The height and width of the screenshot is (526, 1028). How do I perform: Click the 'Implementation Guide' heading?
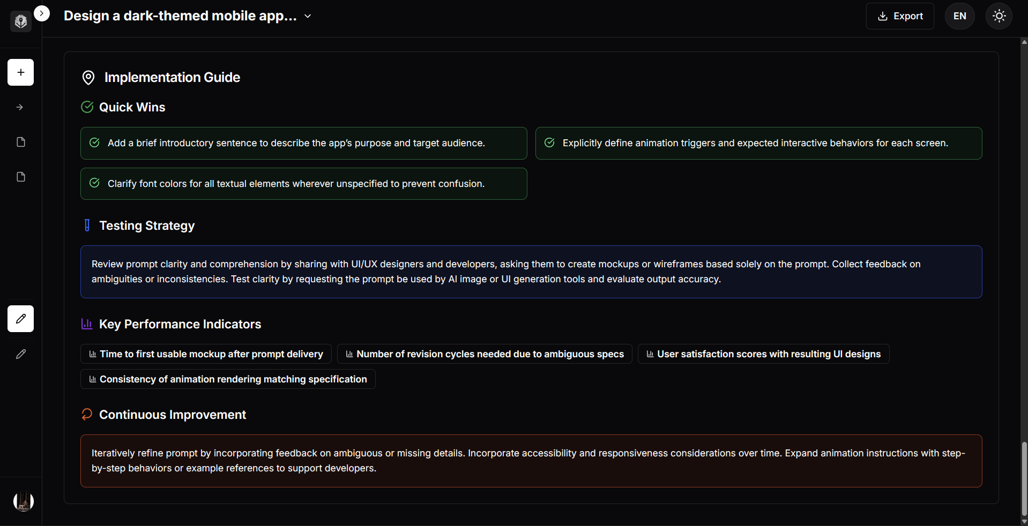pos(172,78)
